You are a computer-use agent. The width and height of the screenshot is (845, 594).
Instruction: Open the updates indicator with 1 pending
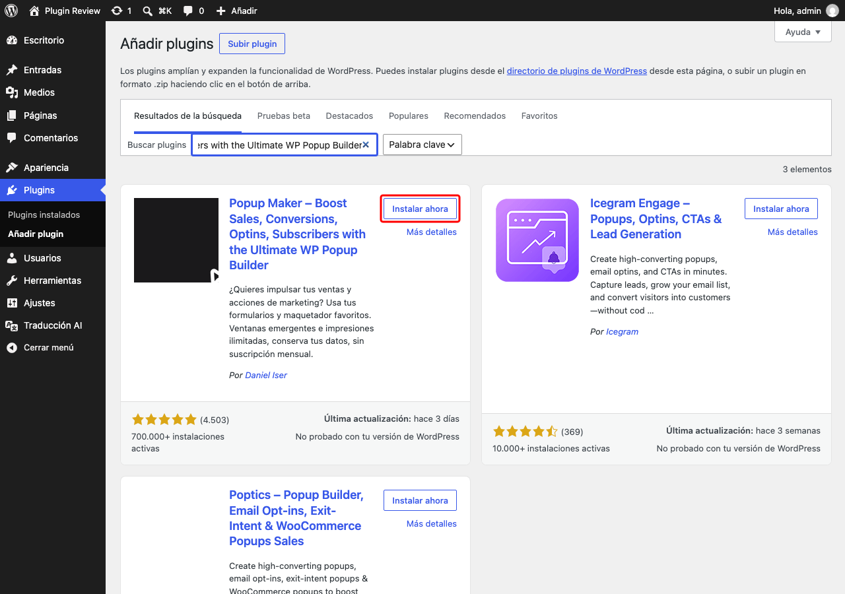click(121, 11)
